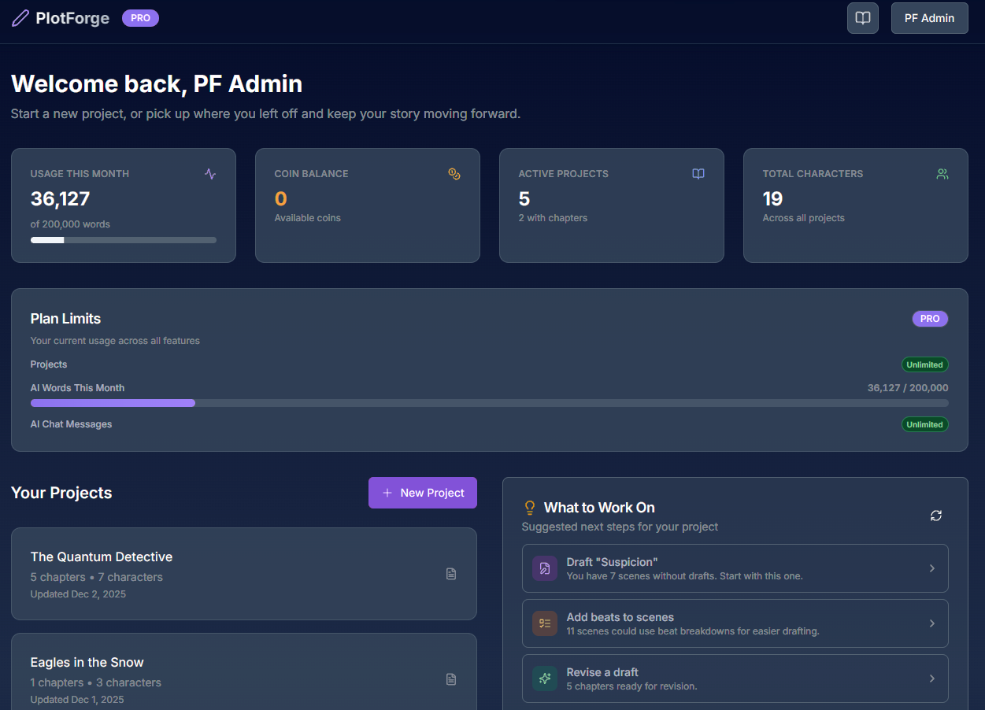Image resolution: width=985 pixels, height=710 pixels.
Task: Create a New Project
Action: click(423, 492)
